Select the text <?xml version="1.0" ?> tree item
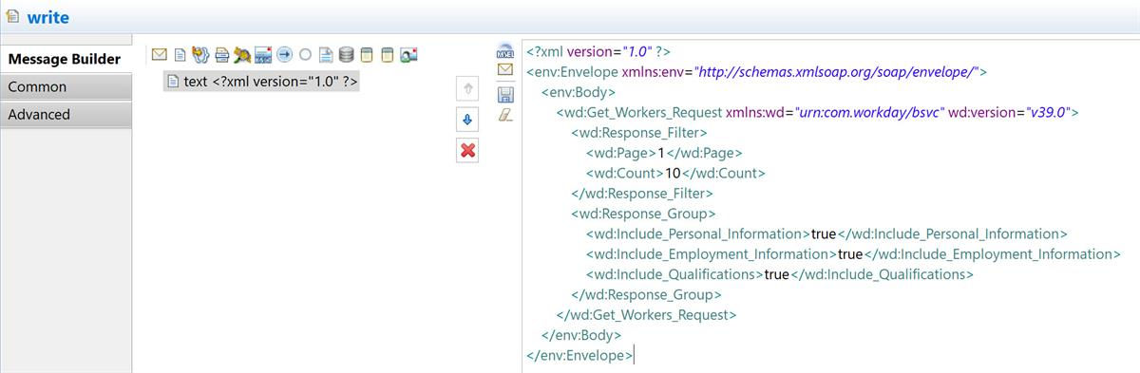This screenshot has height=373, width=1140. click(261, 82)
